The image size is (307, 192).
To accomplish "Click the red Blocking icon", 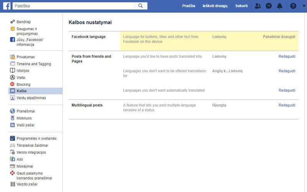I will click(12, 84).
